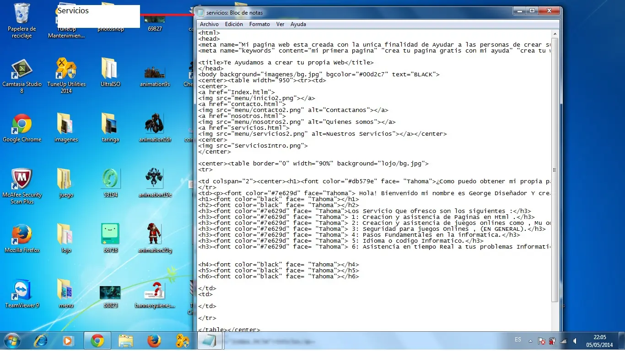Viewport: 625px width, 351px height.
Task: Select the Mozilla Firefox desktop shortcut
Action: [x=22, y=239]
